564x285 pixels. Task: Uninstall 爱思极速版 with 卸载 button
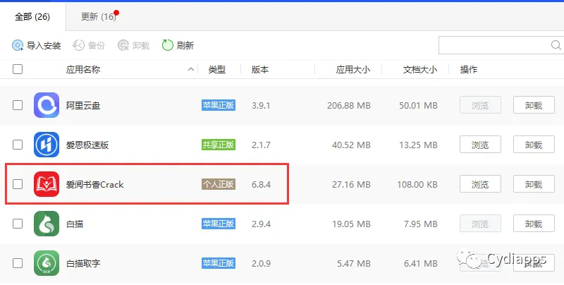[534, 145]
